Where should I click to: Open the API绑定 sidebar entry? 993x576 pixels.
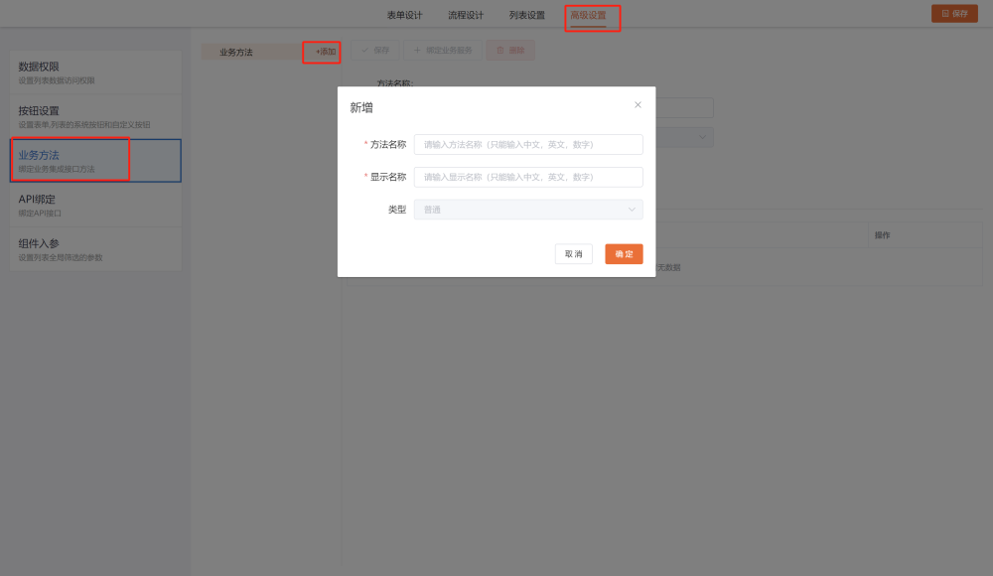pyautogui.click(x=95, y=205)
